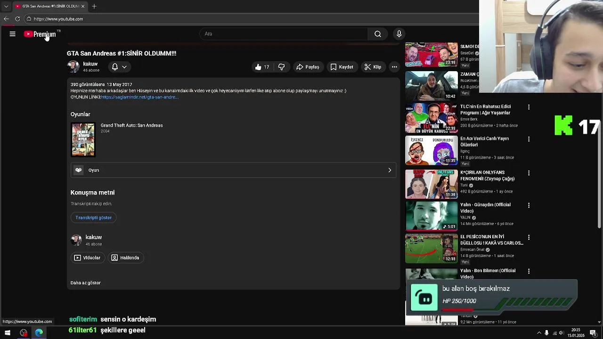Open EL PESİCO'NUN EN İYİ DÜELLOSU thumbnail

click(432, 248)
